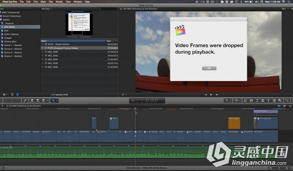
Task: Select the purple Horizontal Blur title clip
Action: tap(266, 111)
